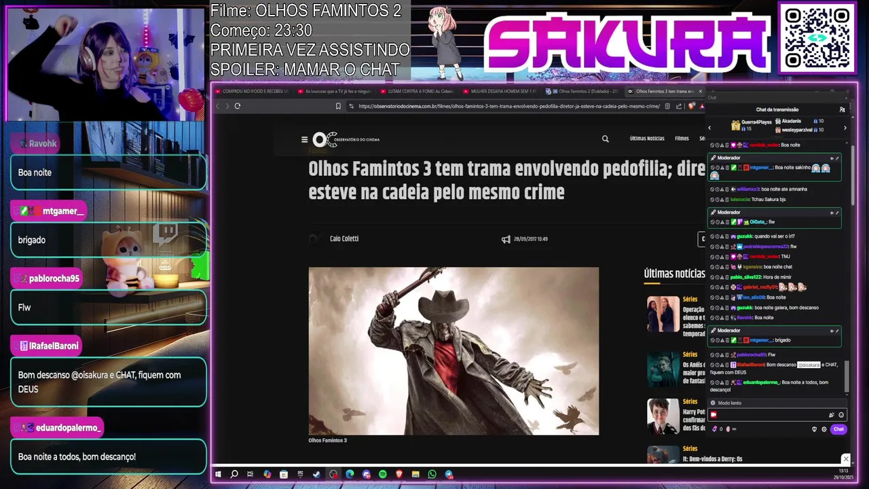Click the chat panel scrollbar

coord(847,376)
